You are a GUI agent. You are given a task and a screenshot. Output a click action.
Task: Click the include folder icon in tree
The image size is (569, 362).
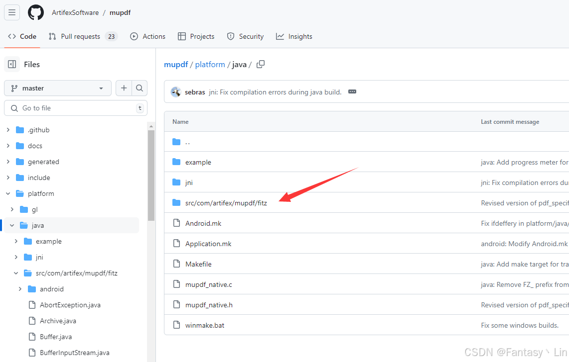pyautogui.click(x=20, y=178)
